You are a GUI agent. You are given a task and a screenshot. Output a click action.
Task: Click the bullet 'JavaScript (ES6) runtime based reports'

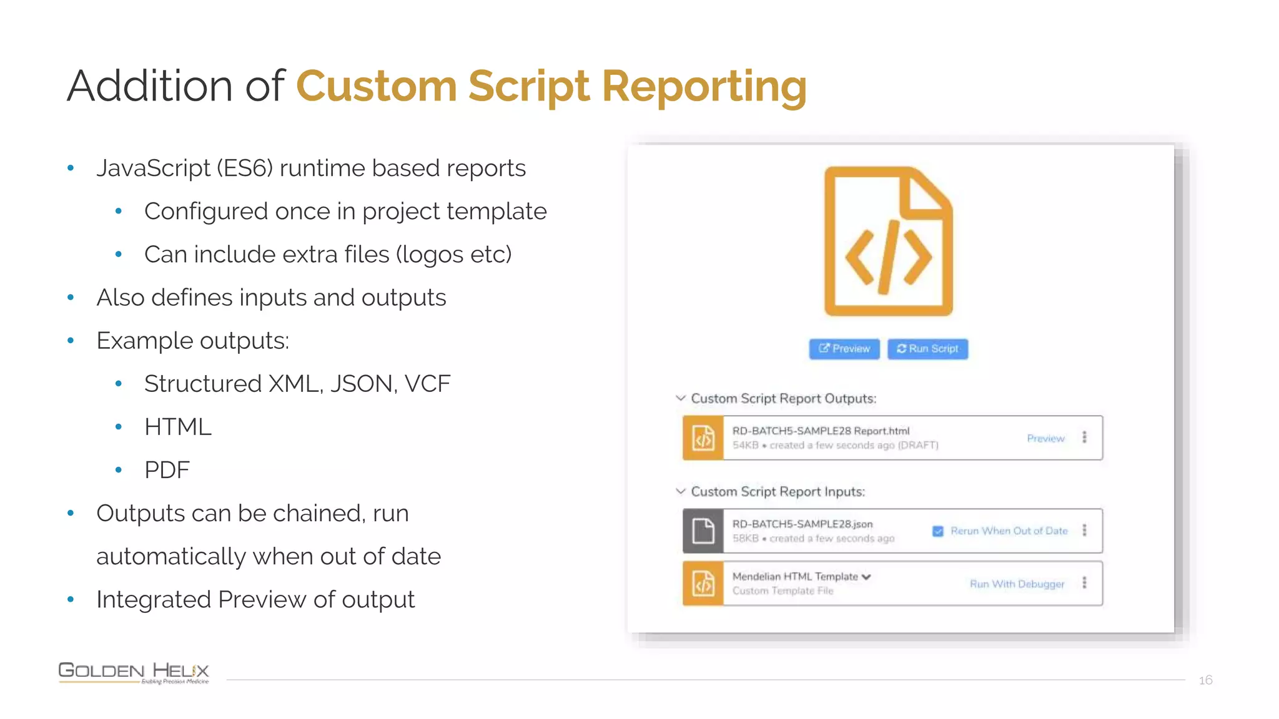tap(311, 168)
